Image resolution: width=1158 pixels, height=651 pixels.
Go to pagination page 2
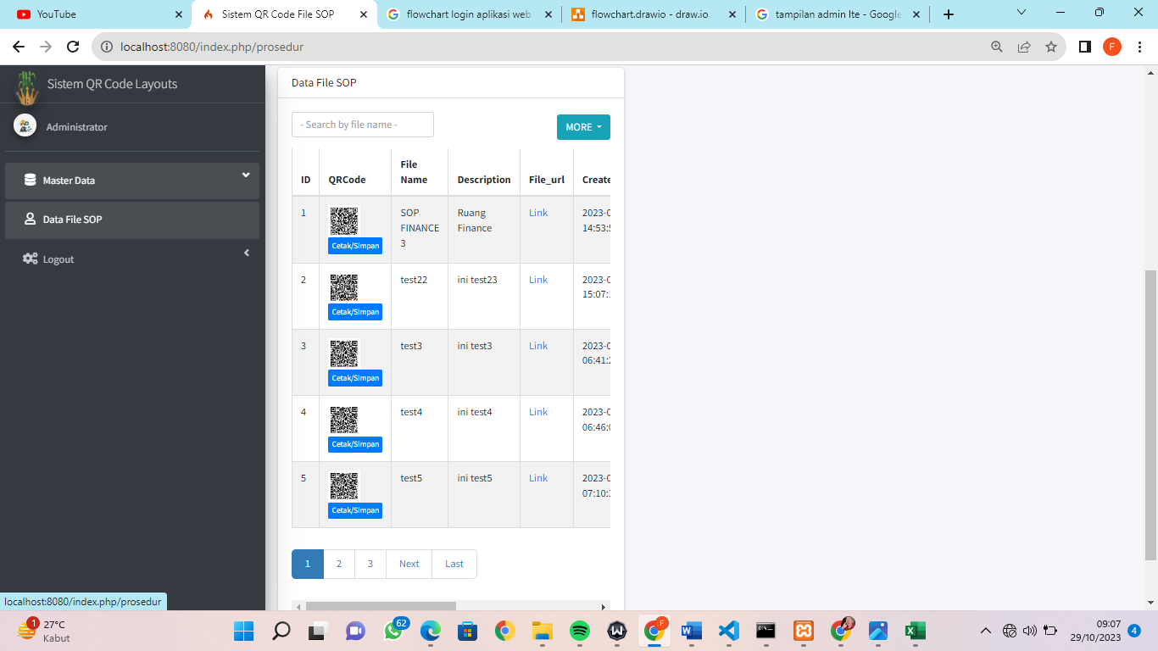[x=339, y=564]
